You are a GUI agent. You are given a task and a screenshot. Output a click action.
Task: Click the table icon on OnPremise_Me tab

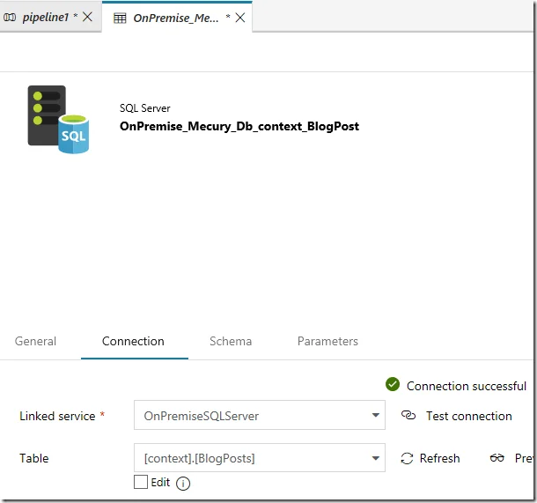(x=119, y=17)
